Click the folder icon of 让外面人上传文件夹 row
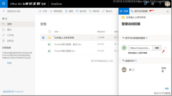 [x=49, y=38]
